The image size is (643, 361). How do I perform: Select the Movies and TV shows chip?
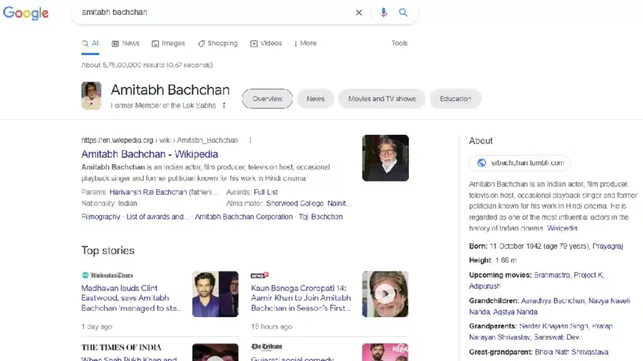pyautogui.click(x=382, y=98)
